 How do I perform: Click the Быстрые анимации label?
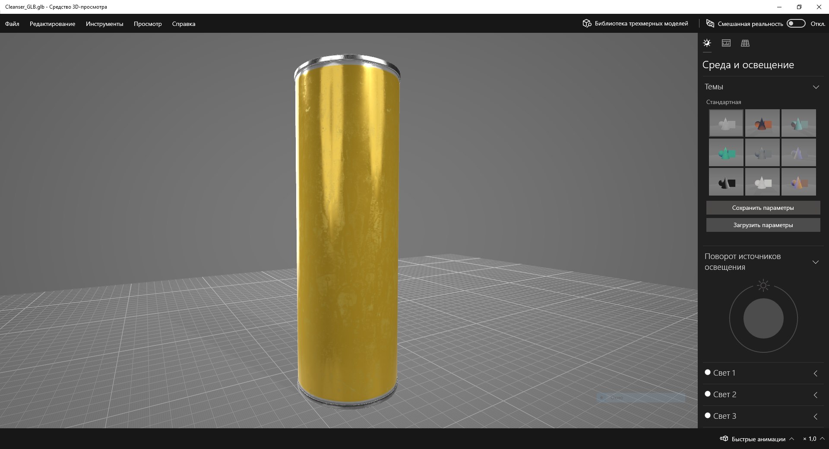(x=758, y=439)
